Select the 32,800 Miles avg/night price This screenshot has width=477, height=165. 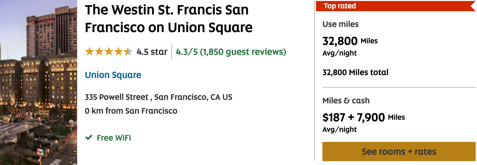pyautogui.click(x=350, y=41)
